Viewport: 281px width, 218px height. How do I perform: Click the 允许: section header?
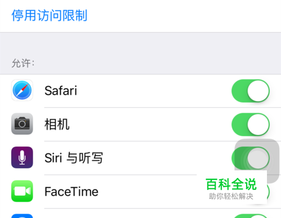23,63
